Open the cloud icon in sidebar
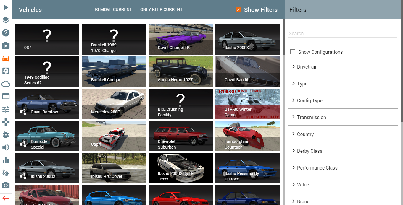403x205 pixels. coord(6,84)
